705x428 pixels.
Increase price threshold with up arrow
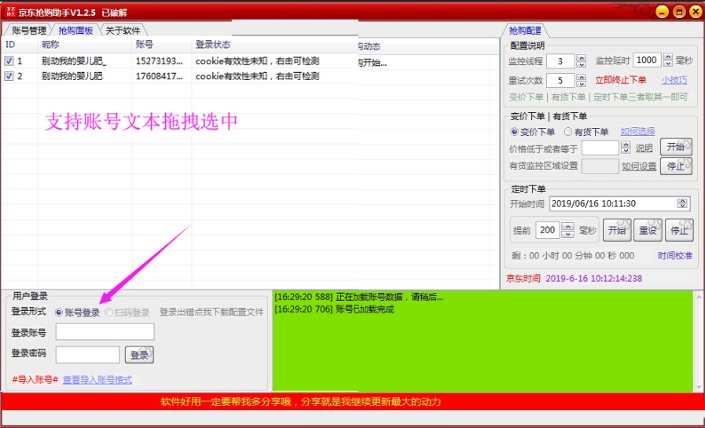[626, 144]
